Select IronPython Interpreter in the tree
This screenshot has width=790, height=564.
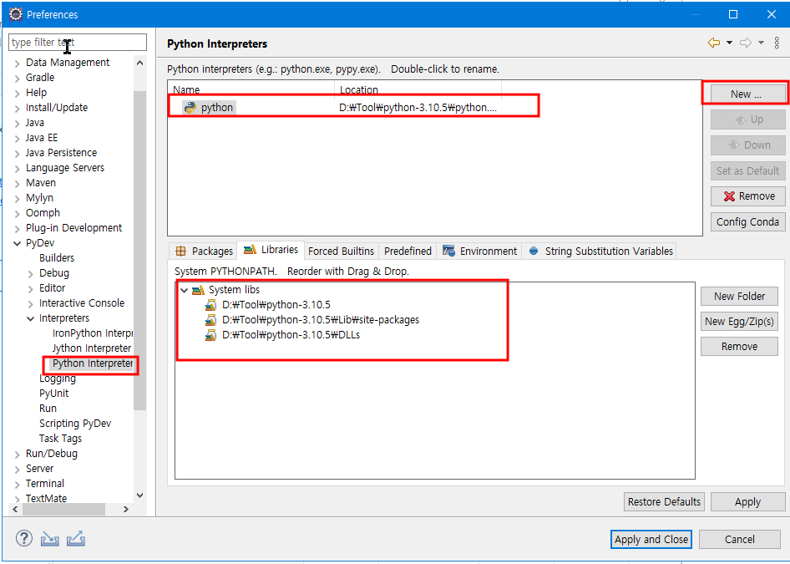click(x=92, y=333)
